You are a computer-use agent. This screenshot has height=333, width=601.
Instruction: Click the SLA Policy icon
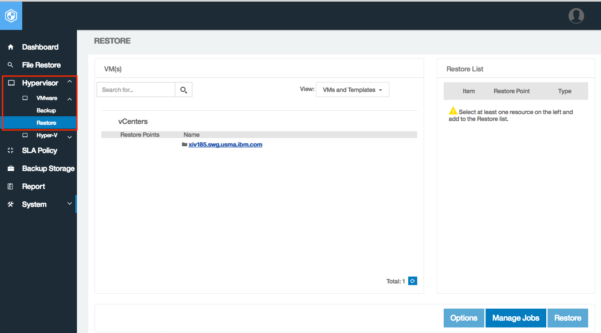click(x=11, y=150)
